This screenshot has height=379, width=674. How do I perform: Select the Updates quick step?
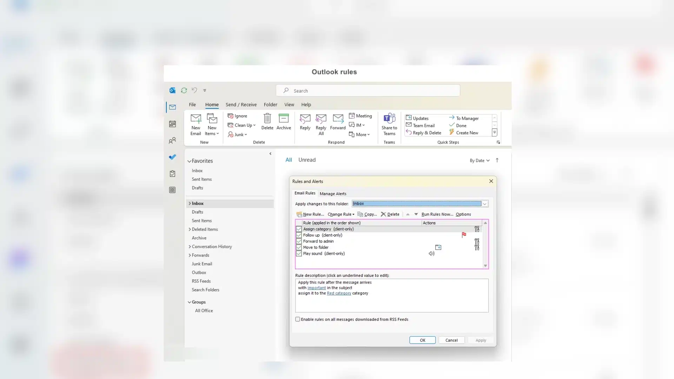pyautogui.click(x=417, y=118)
